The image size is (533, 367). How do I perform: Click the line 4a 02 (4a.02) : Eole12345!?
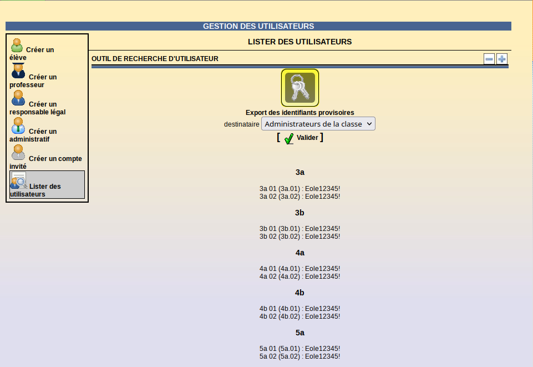point(300,276)
